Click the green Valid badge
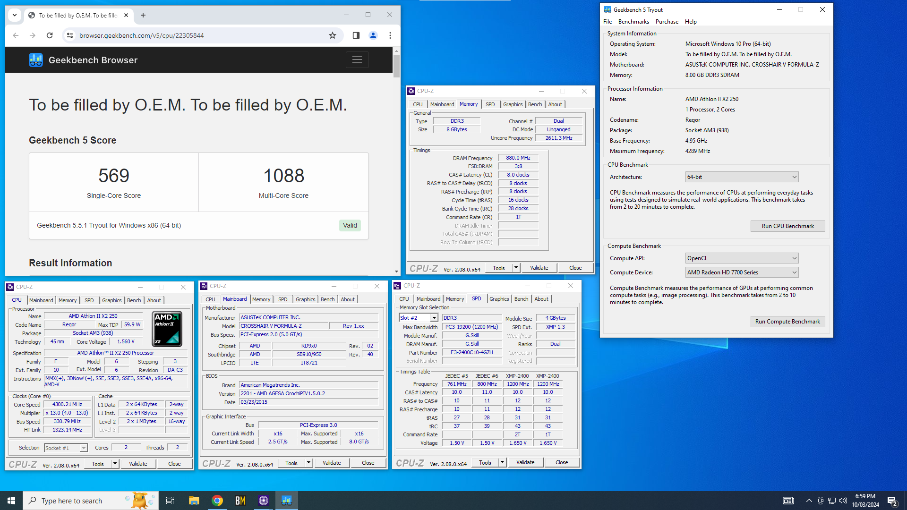Image resolution: width=907 pixels, height=510 pixels. [350, 225]
